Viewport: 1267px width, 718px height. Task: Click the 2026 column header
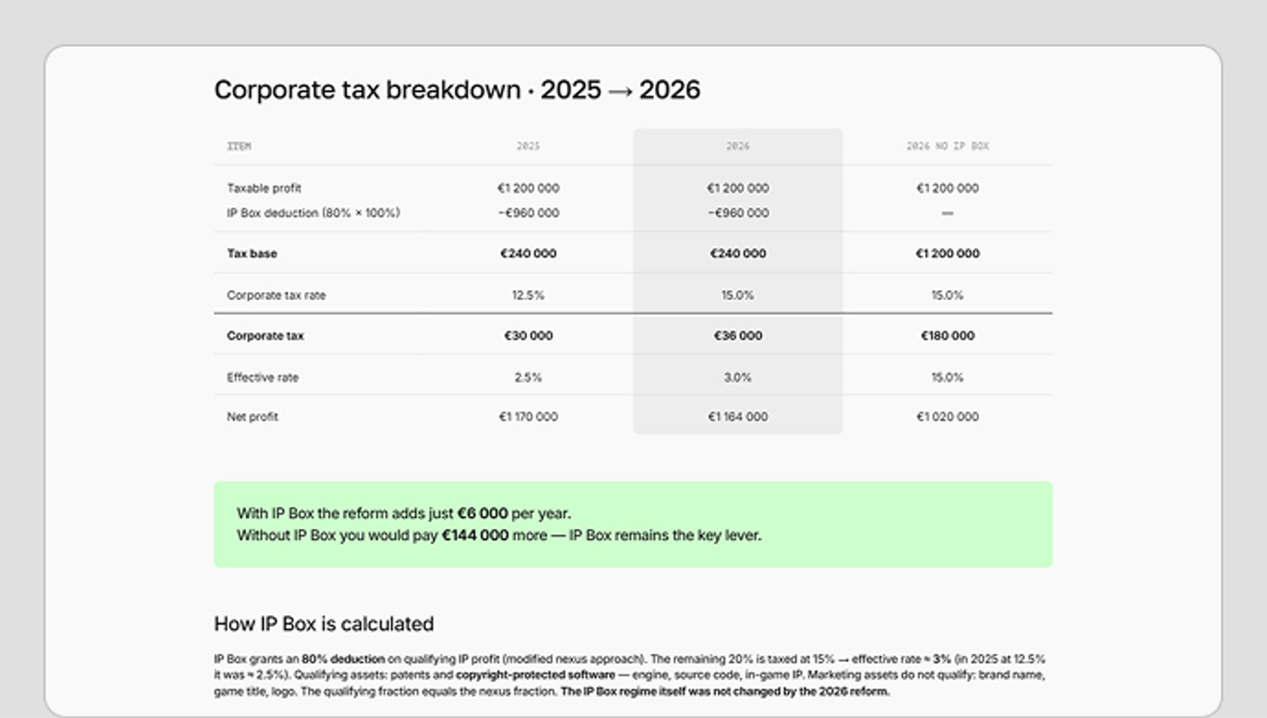coord(737,146)
